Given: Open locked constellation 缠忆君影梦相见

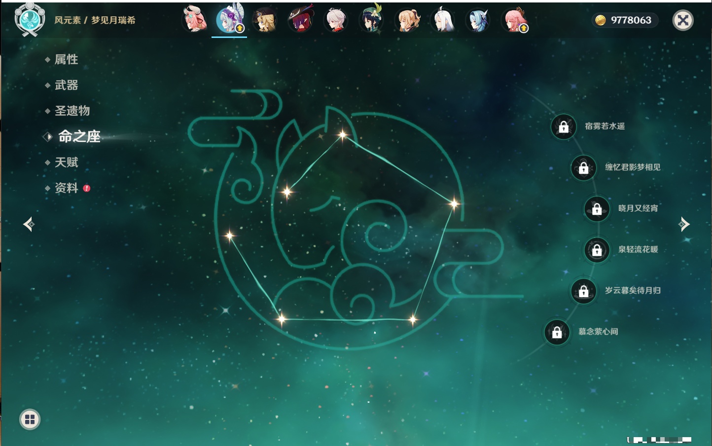Looking at the screenshot, I should (584, 168).
